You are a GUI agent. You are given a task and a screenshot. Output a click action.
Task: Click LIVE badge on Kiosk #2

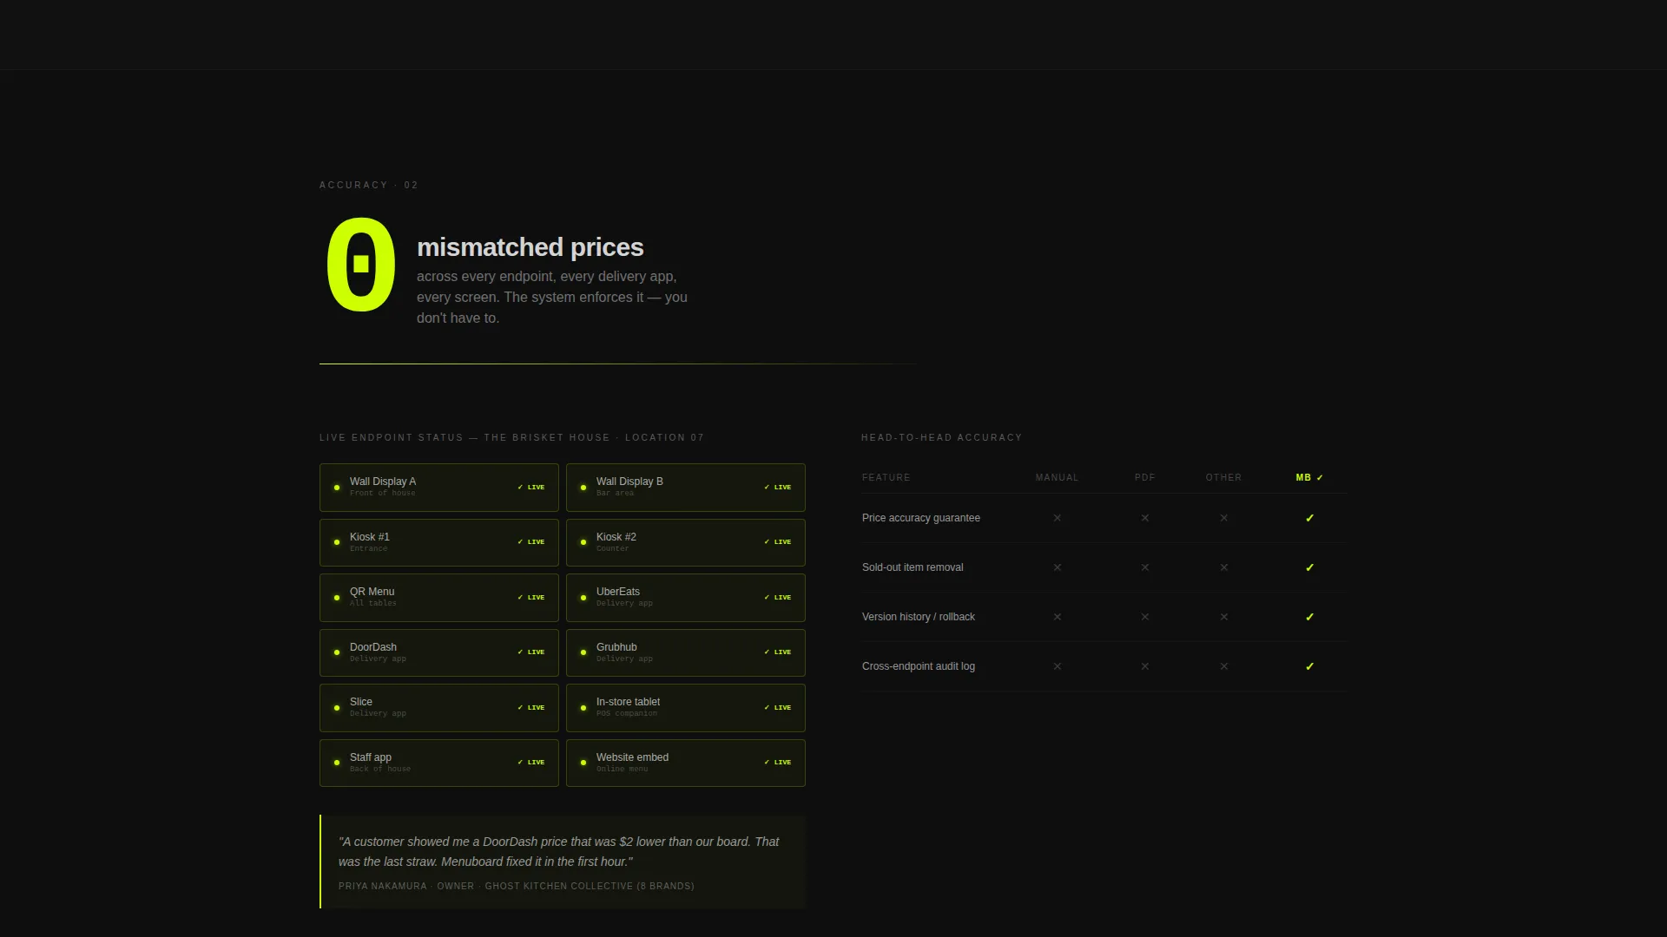pyautogui.click(x=778, y=542)
